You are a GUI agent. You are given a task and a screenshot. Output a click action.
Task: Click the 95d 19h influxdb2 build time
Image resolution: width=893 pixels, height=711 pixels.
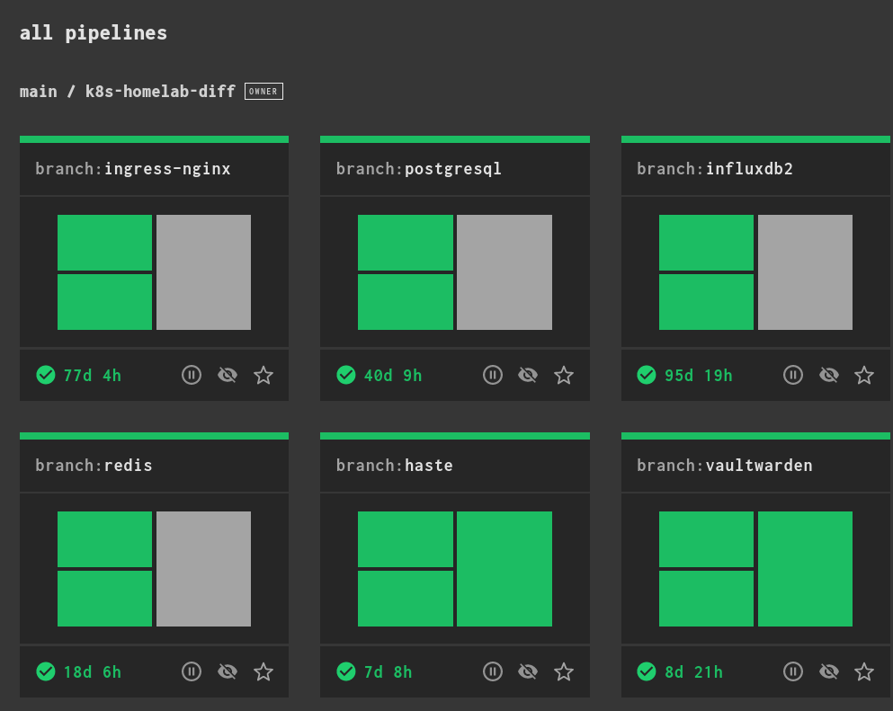[x=698, y=375]
